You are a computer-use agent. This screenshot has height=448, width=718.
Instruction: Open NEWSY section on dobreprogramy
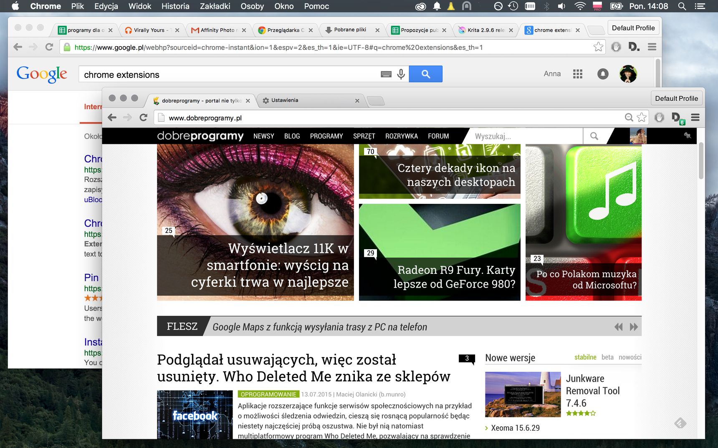263,136
